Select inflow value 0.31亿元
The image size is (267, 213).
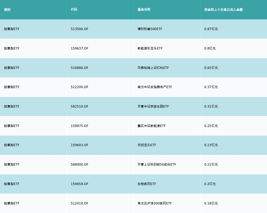211,106
